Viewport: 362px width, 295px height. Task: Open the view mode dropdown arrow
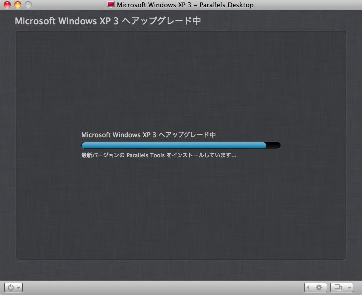tap(350, 287)
